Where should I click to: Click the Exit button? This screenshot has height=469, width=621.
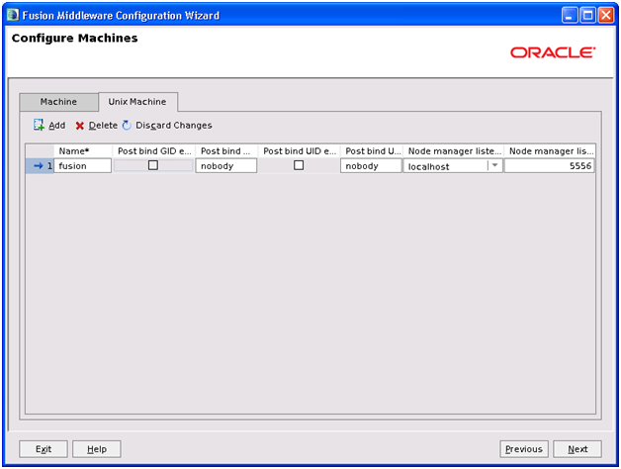(x=44, y=449)
